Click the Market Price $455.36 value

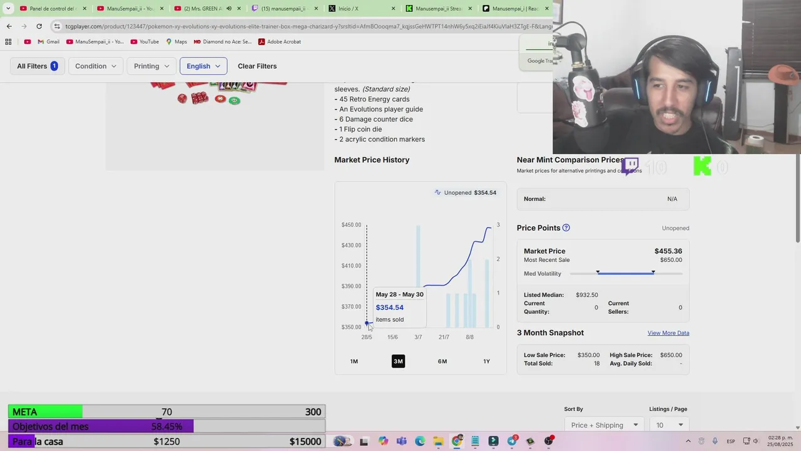668,251
